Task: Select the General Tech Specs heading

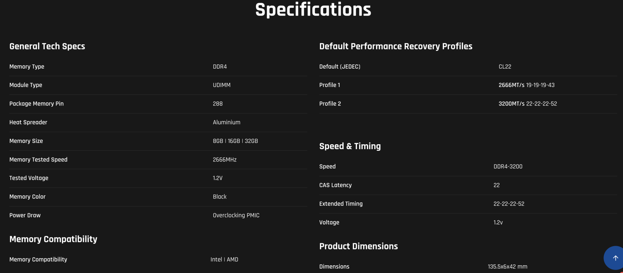Action: [47, 46]
